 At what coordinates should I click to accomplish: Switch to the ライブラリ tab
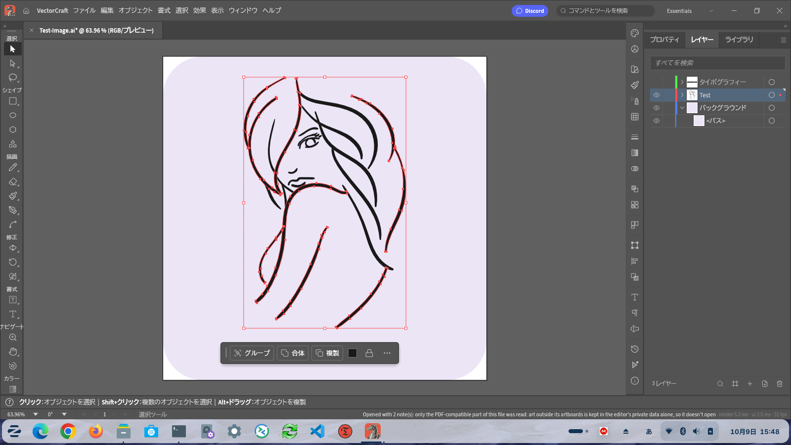pos(739,40)
